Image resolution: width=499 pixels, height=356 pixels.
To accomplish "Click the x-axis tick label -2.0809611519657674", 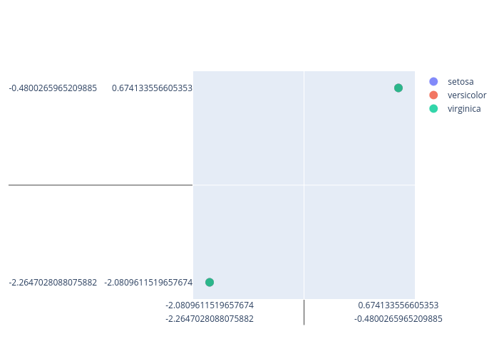I will 210,305.
